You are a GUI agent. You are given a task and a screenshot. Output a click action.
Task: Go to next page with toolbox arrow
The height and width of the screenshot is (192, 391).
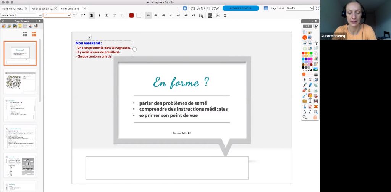coord(310,43)
